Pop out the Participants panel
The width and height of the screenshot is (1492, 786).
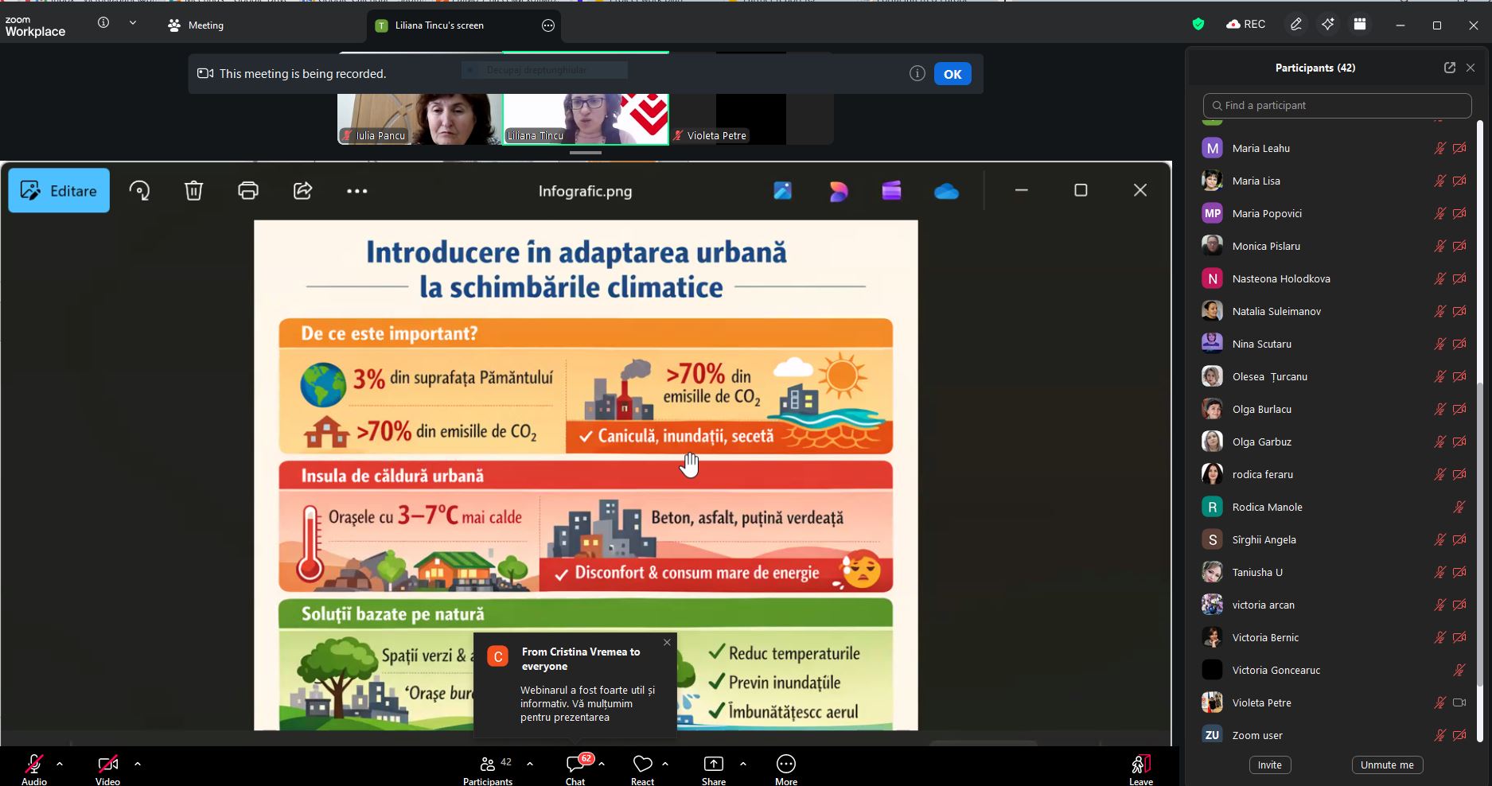pyautogui.click(x=1449, y=68)
